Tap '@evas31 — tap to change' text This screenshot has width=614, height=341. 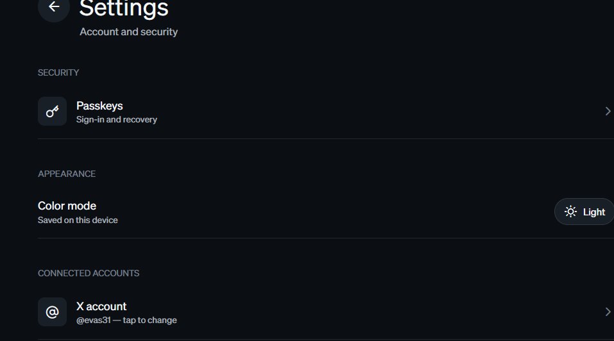coord(126,320)
